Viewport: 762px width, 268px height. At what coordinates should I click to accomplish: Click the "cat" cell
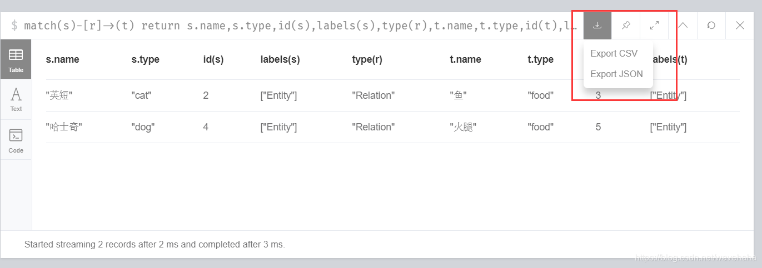point(141,95)
